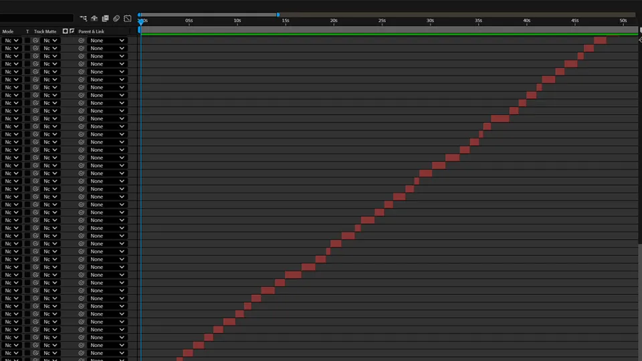
Task: Click the first layer row's track matte pick whip
Action: (35, 41)
